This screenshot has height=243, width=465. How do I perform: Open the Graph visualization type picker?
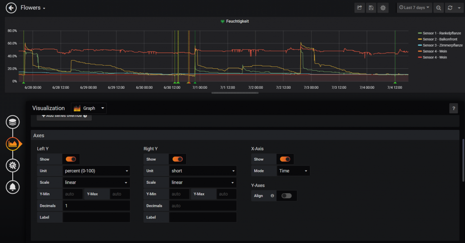click(89, 108)
